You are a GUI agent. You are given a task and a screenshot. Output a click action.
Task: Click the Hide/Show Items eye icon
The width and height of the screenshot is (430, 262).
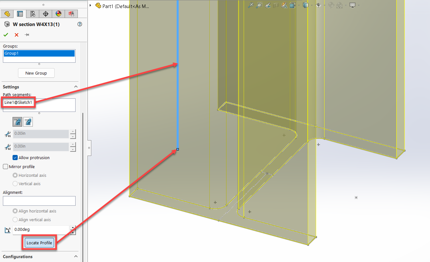tap(318, 5)
